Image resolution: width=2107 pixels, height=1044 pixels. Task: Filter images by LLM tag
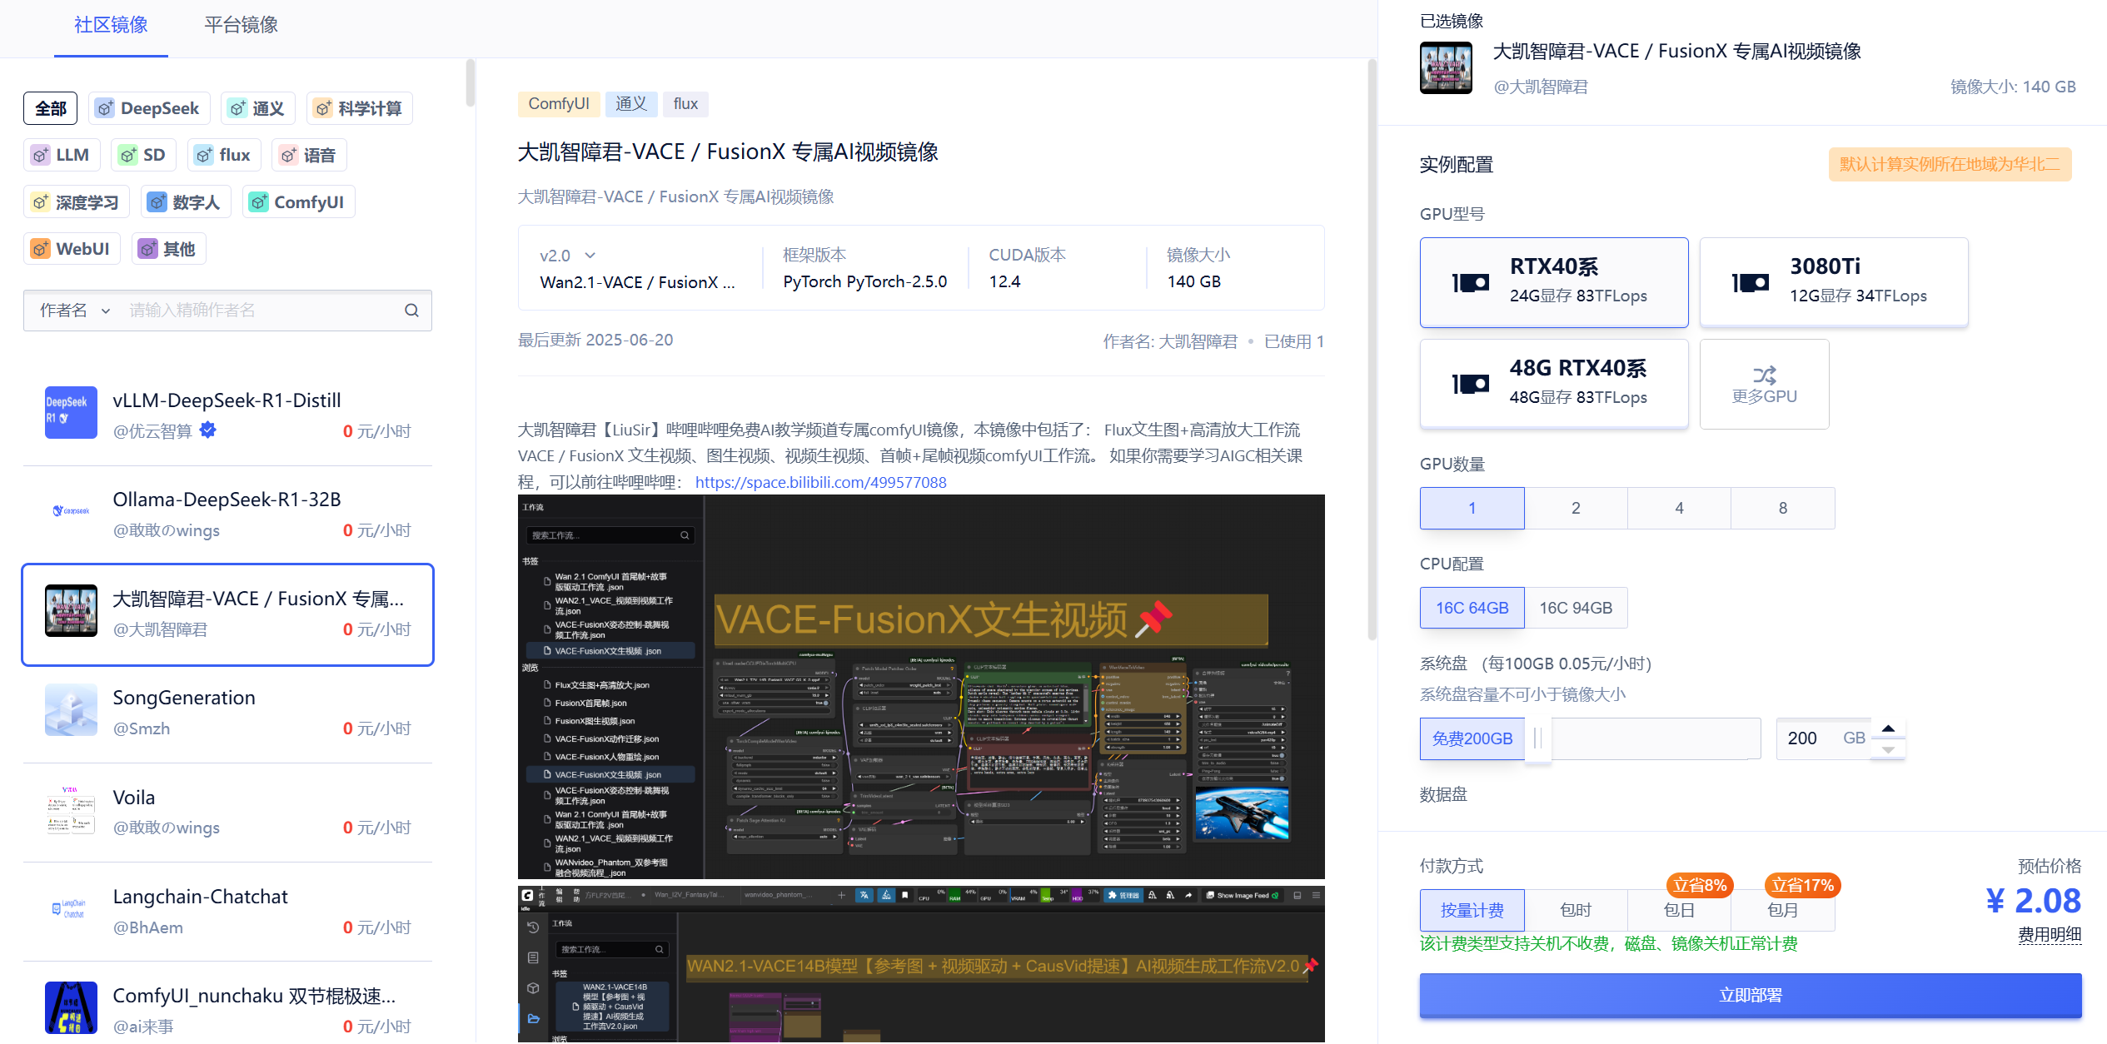(62, 155)
